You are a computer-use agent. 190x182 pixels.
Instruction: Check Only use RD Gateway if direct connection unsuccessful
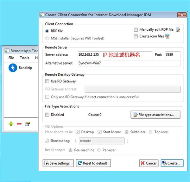click(47, 97)
